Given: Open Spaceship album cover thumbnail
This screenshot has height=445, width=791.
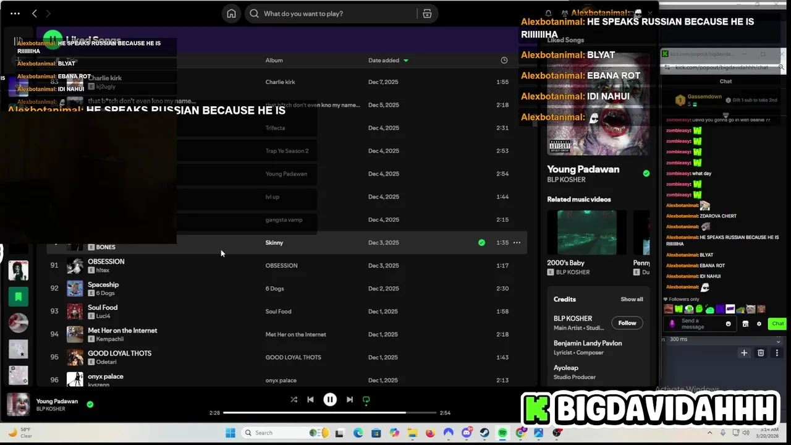Looking at the screenshot, I should pyautogui.click(x=75, y=289).
